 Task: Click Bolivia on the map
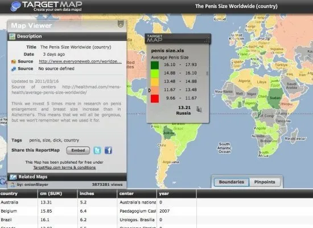point(169,133)
